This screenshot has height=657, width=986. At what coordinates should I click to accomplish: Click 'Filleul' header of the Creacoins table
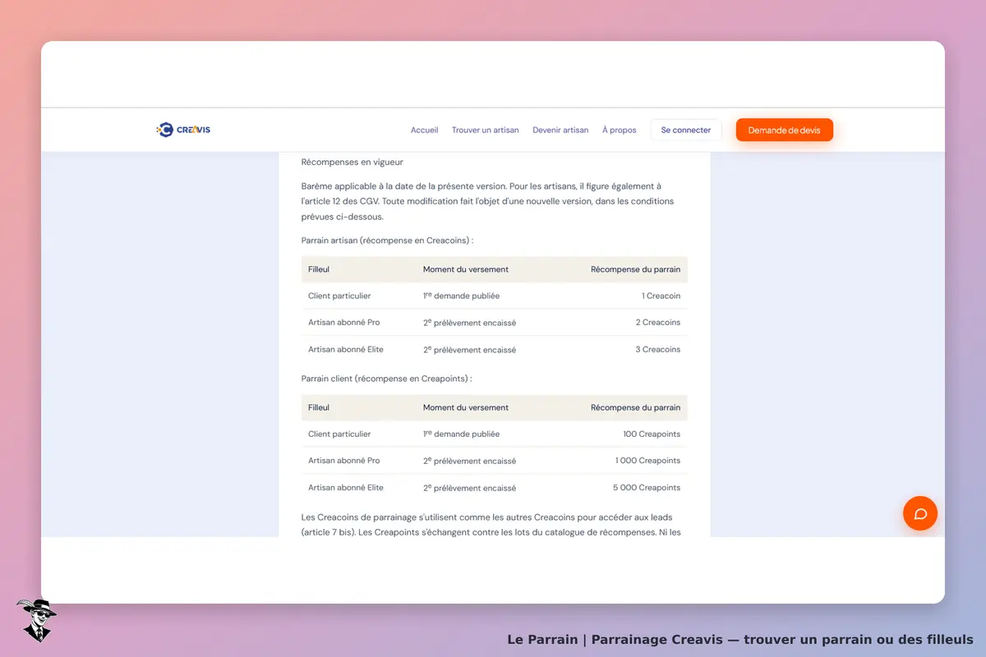click(319, 269)
